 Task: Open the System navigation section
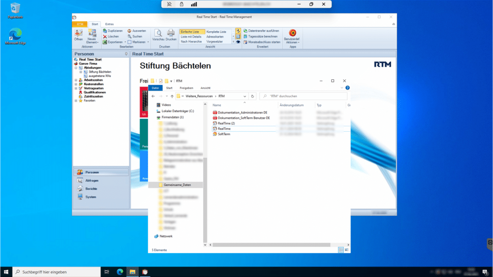point(101,197)
